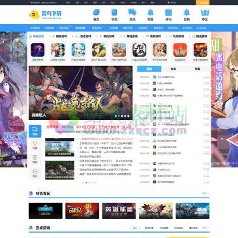This screenshot has width=238, height=238.
Task: Open the first dark featured zone banner
Action: (x=46, y=211)
